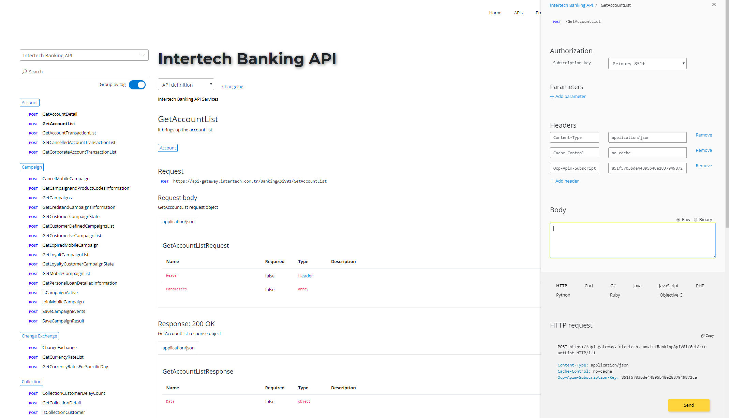Toggle the Group by tag switch
The width and height of the screenshot is (729, 418).
tap(137, 85)
